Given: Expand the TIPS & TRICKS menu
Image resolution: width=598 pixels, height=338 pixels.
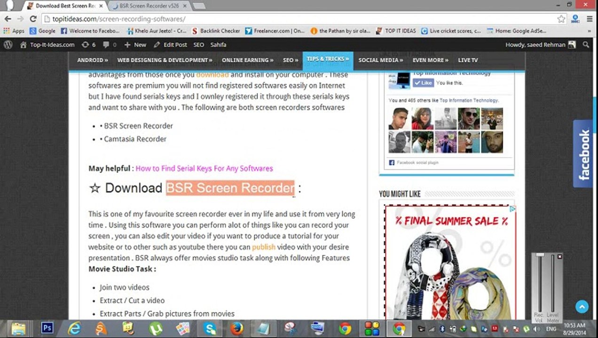Looking at the screenshot, I should tap(328, 60).
